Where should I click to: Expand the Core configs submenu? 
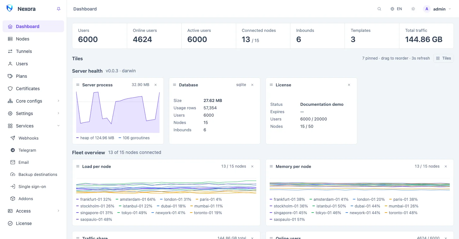tap(33, 101)
